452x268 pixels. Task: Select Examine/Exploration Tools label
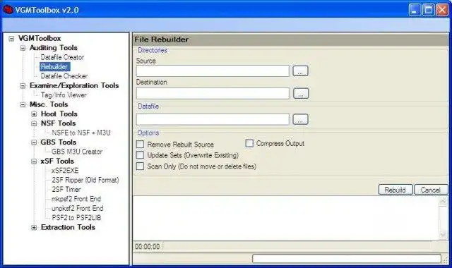point(74,86)
